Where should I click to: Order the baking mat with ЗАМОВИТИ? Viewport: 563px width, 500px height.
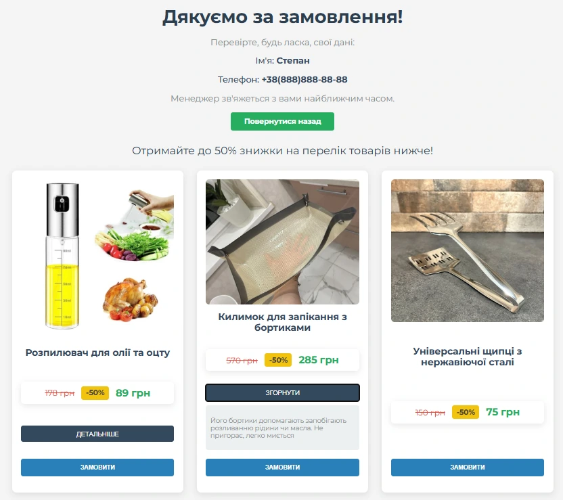click(x=282, y=468)
